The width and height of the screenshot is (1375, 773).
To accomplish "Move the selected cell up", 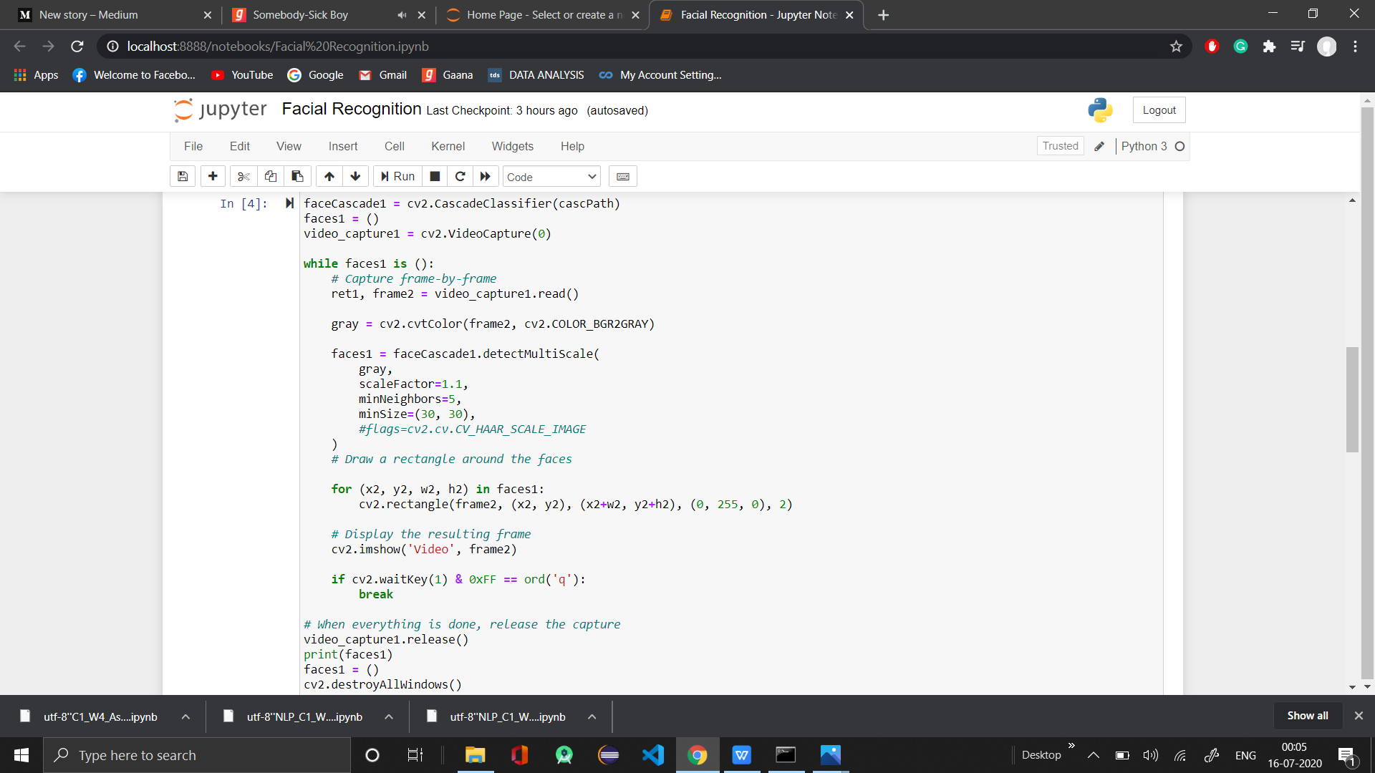I will [329, 177].
